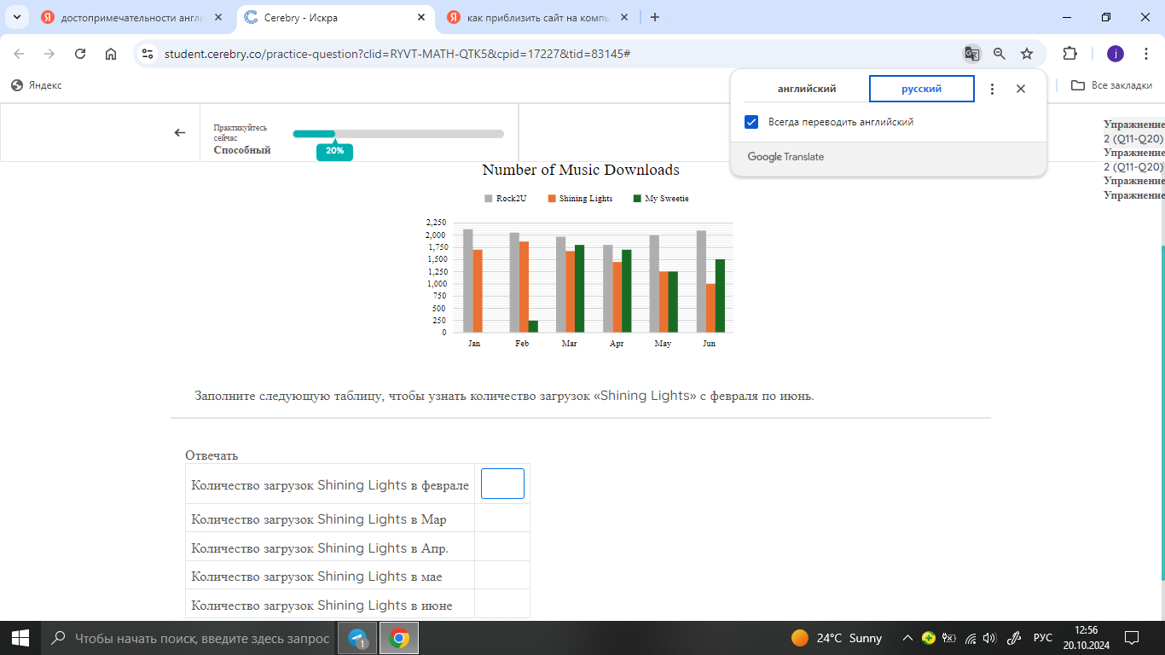Click the practice progress bar
Screen dimensions: 1165x655
coord(398,133)
